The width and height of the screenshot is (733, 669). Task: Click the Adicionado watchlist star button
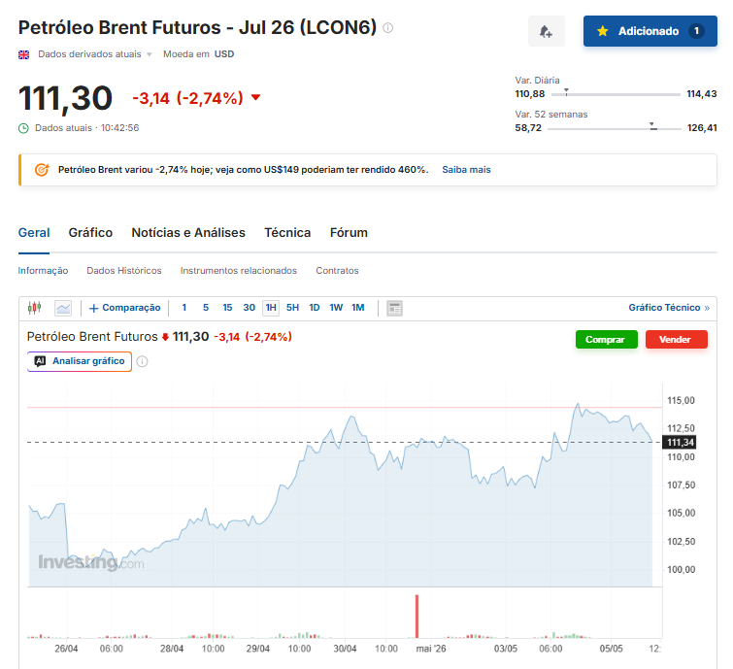tap(650, 31)
